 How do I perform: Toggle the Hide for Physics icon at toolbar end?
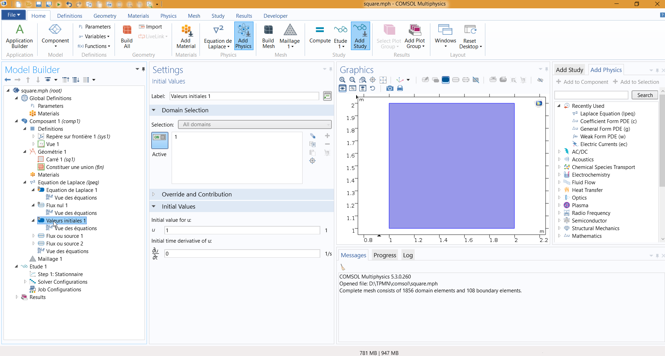(x=540, y=80)
